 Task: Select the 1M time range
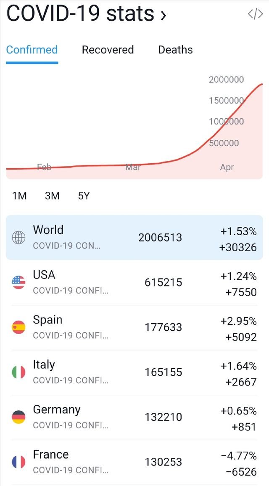tap(19, 196)
